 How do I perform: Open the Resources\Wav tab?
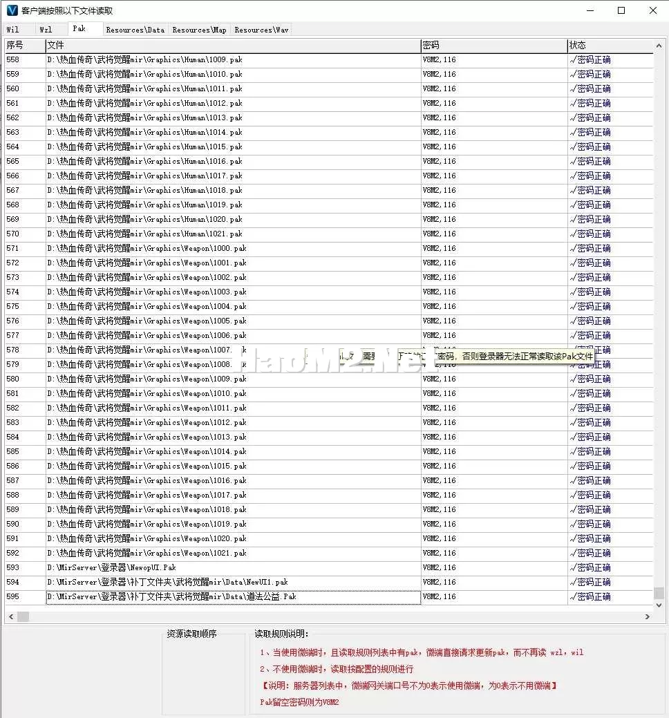pyautogui.click(x=261, y=30)
